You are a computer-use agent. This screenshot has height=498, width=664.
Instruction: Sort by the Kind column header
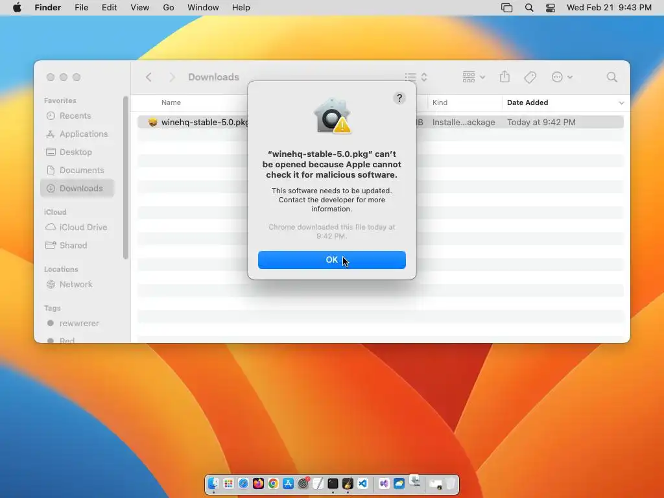(440, 102)
